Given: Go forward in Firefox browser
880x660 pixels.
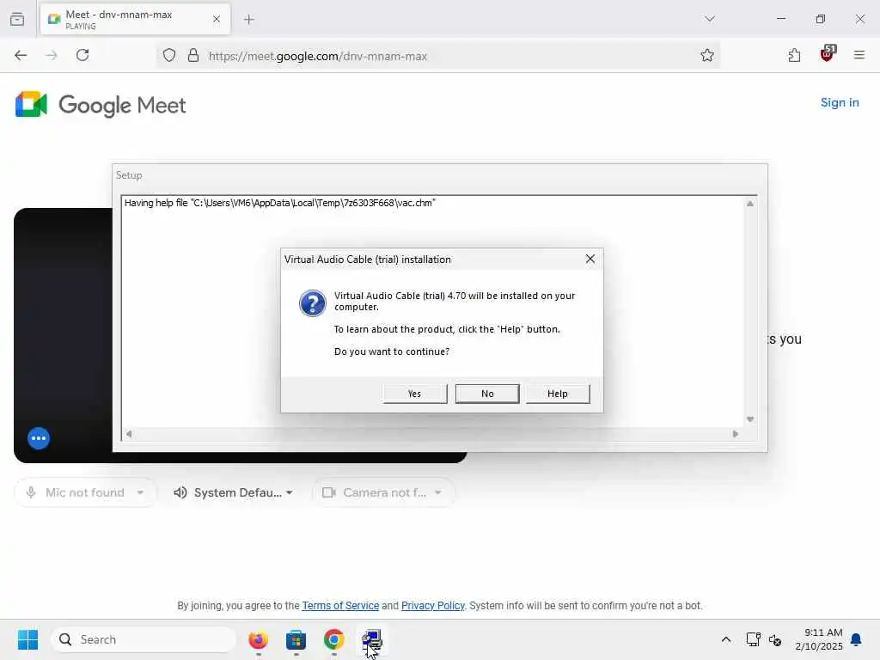Looking at the screenshot, I should (x=52, y=55).
